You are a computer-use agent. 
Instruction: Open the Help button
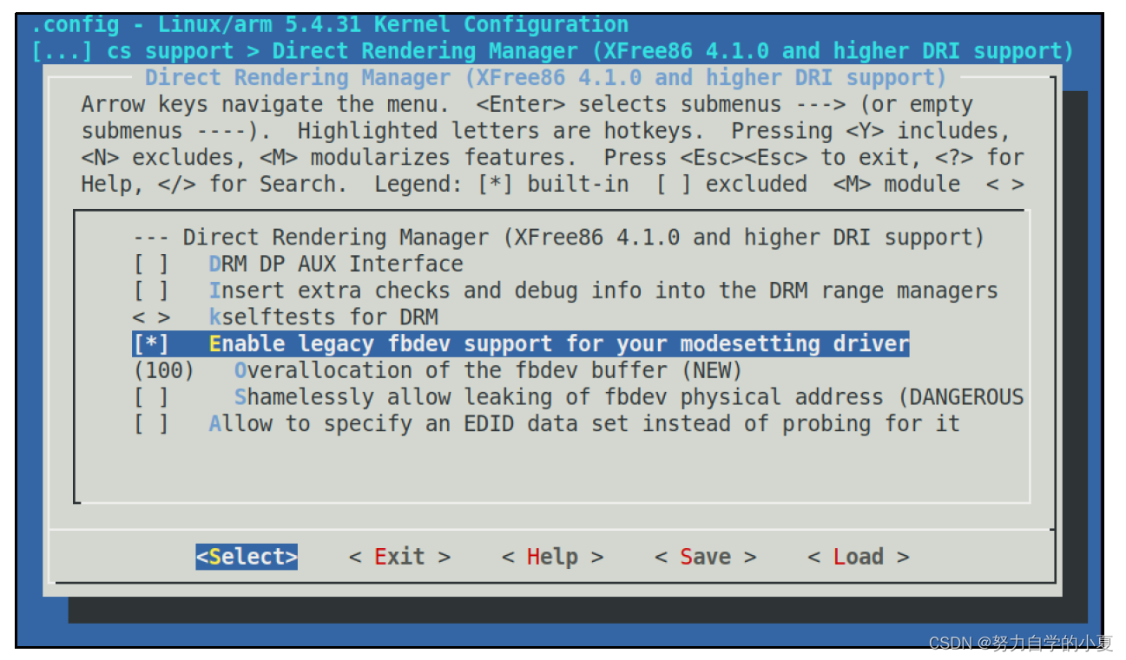[x=552, y=557]
